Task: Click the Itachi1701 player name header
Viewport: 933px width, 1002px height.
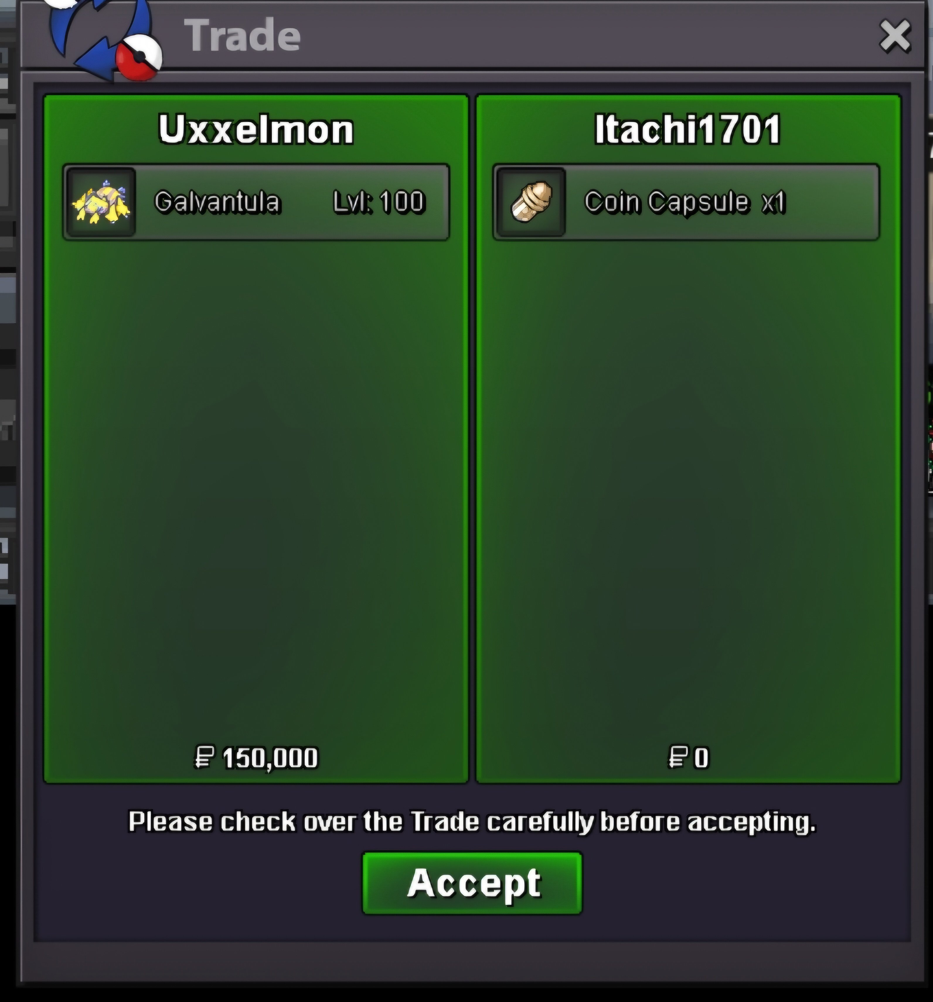Action: coord(688,129)
